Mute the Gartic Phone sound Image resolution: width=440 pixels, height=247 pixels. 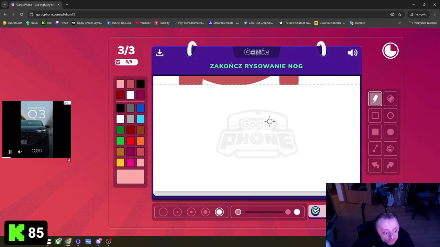(352, 52)
